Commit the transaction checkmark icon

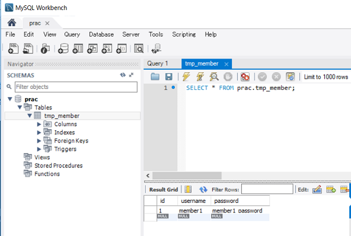coord(262,77)
